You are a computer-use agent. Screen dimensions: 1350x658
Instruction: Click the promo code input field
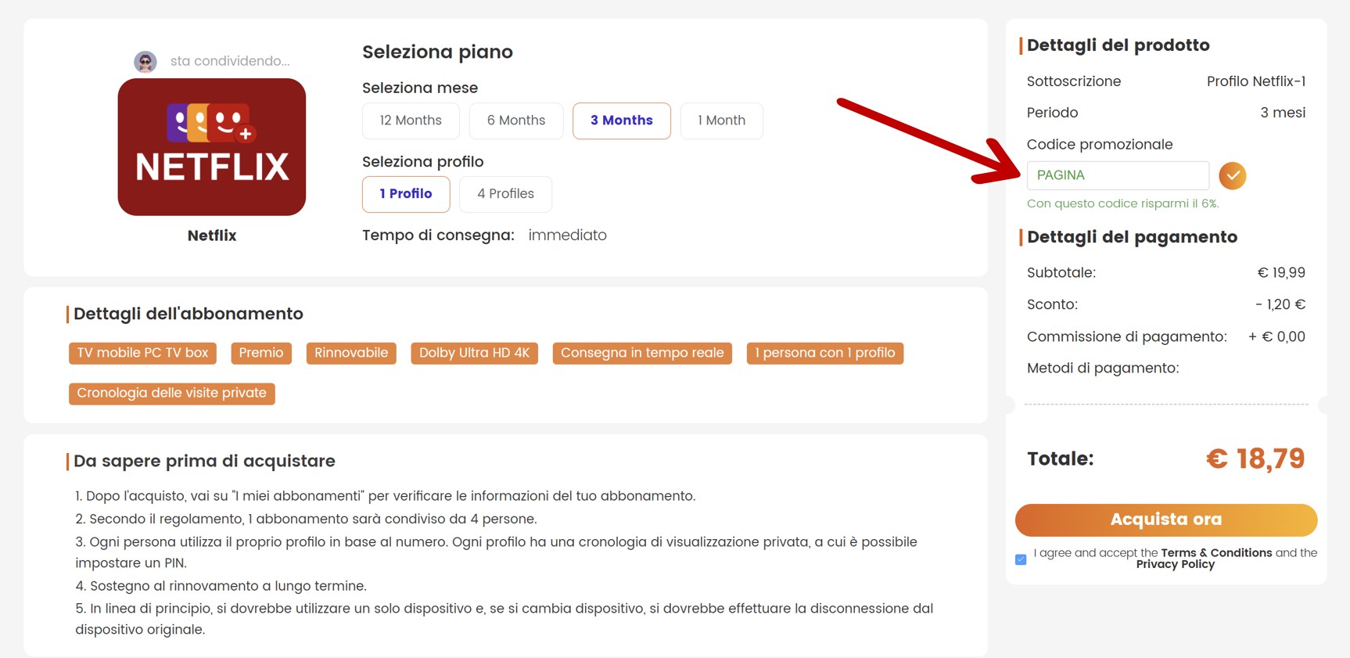click(1117, 175)
